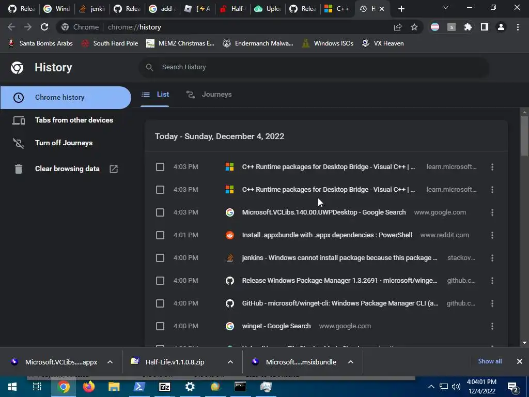Screen dimensions: 529x397
Task: Open more actions for winget Google Search entry
Action: (x=492, y=326)
